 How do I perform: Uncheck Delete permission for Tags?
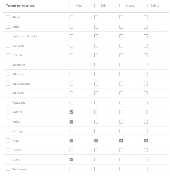pyautogui.click(x=146, y=141)
